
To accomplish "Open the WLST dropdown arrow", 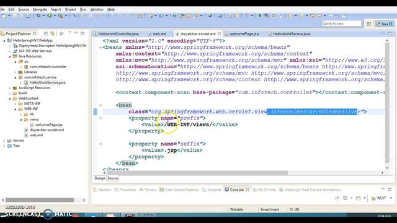I will (391, 198).
